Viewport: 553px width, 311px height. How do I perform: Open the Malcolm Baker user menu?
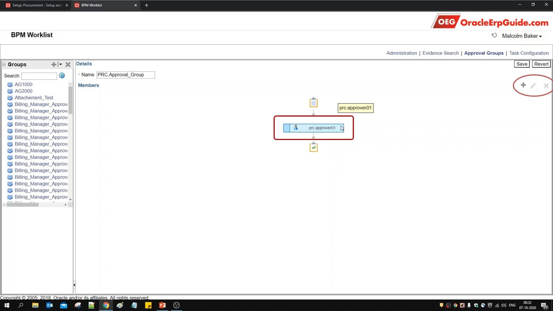pyautogui.click(x=522, y=36)
